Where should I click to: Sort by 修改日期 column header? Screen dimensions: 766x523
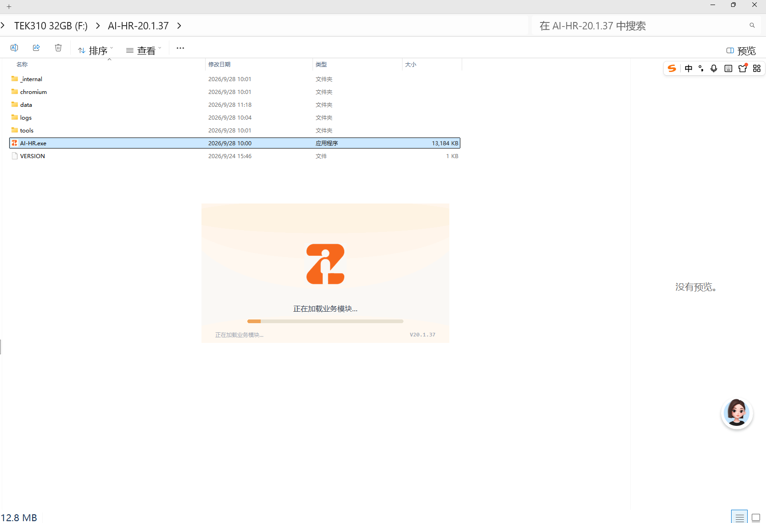click(219, 65)
